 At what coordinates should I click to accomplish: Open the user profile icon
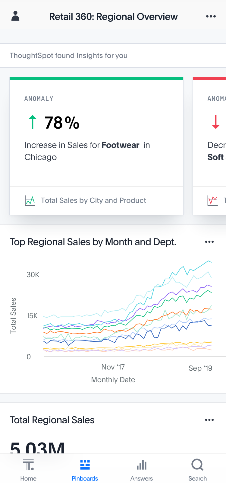tap(15, 16)
